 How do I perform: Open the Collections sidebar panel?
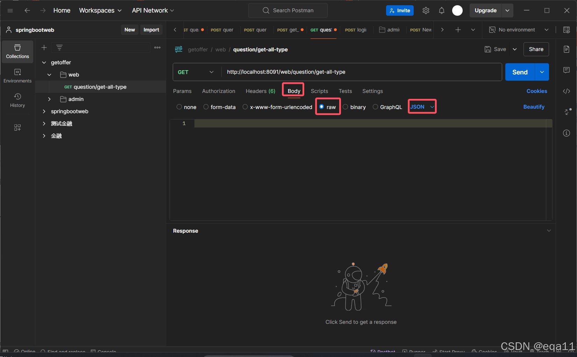(x=17, y=51)
